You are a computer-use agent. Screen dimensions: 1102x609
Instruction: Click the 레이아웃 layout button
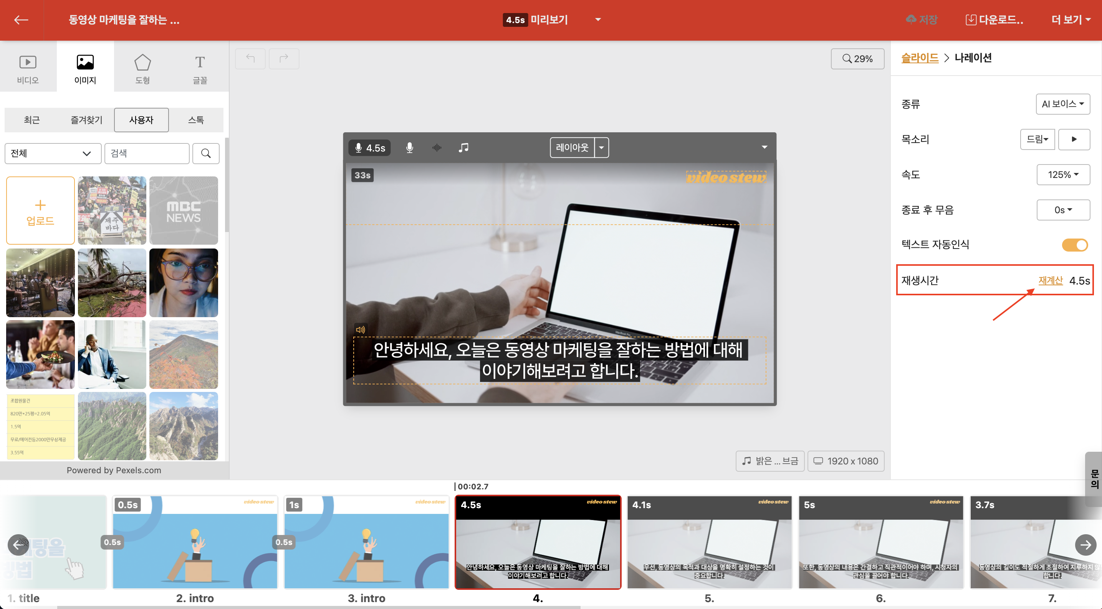click(573, 148)
